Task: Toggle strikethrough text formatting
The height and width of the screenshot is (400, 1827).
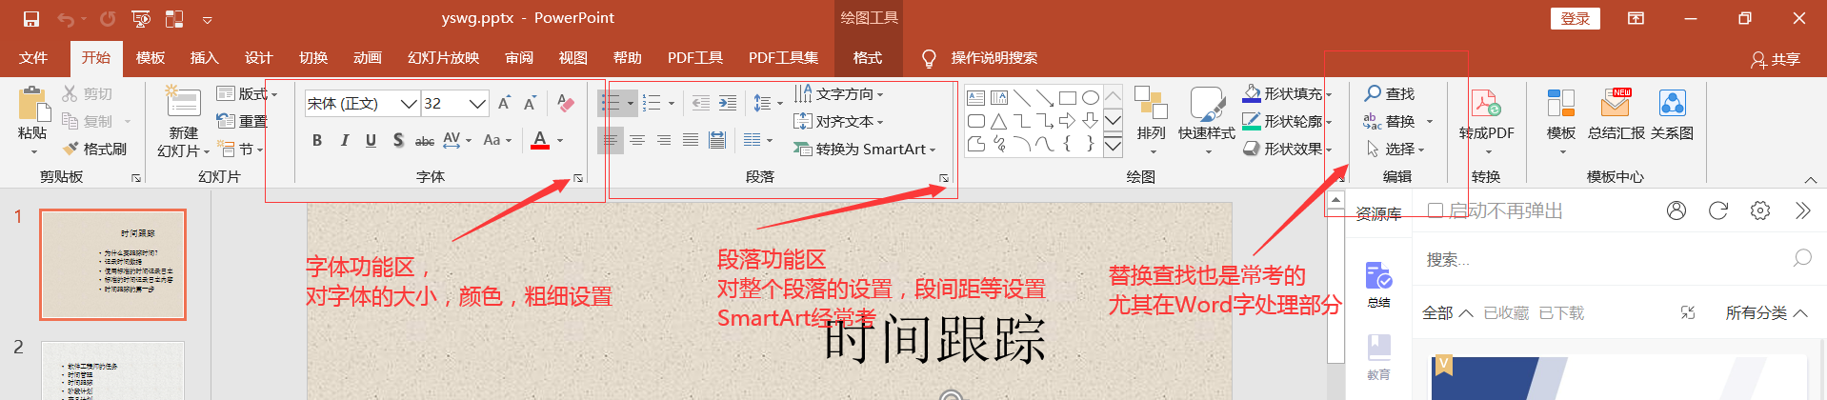Action: (x=425, y=141)
